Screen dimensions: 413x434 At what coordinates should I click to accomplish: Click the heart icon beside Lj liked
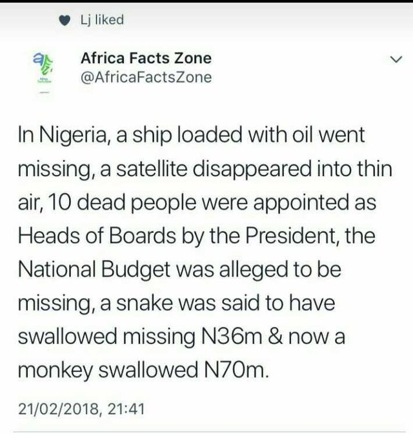coord(63,21)
